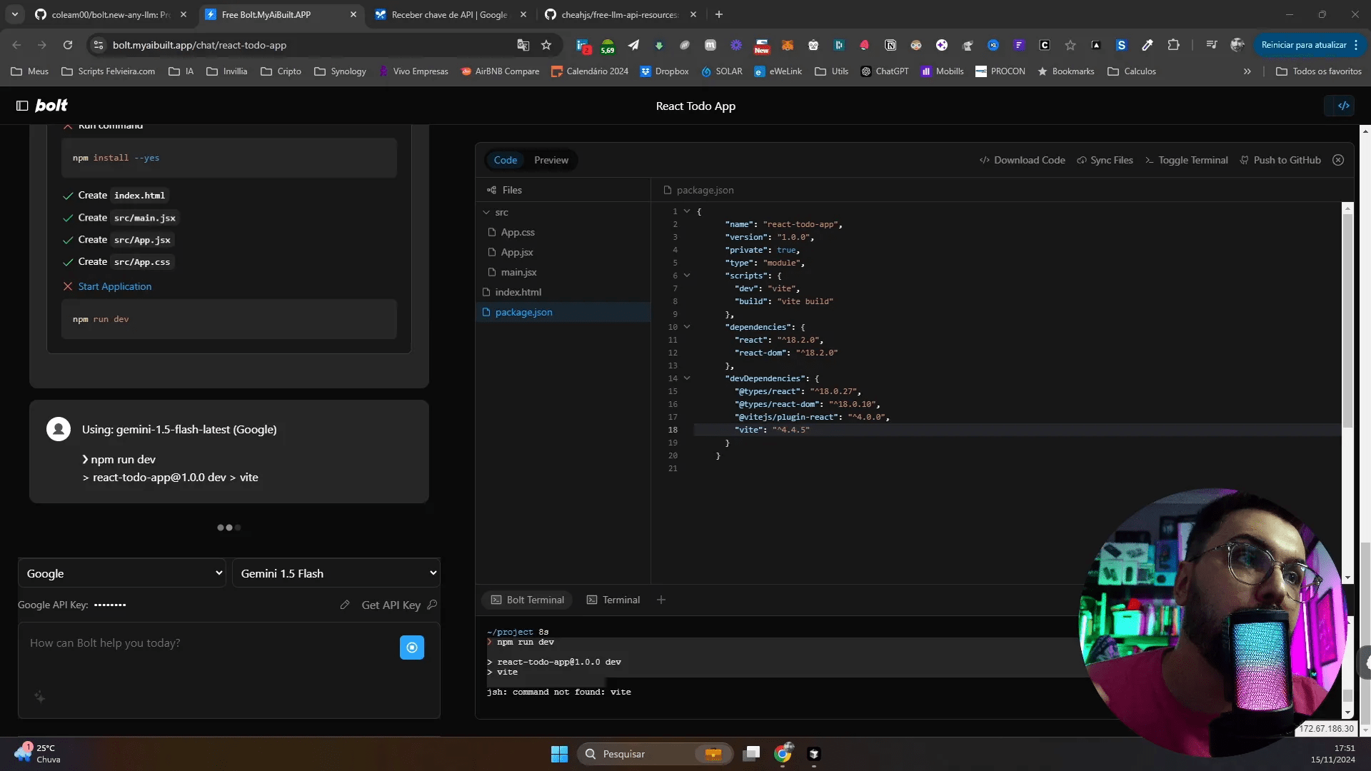Viewport: 1371px width, 771px height.
Task: Switch to the Preview tab
Action: pos(551,160)
